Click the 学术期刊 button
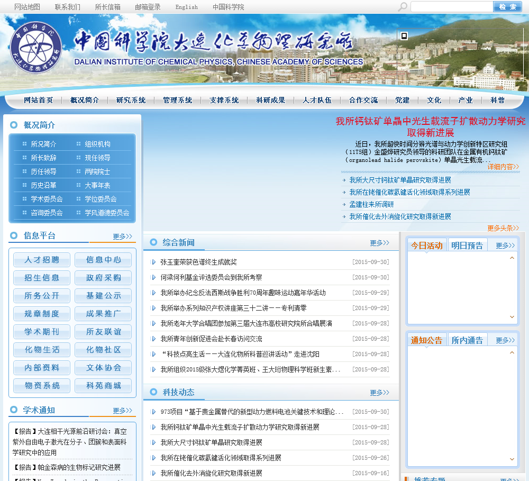This screenshot has width=529, height=481. (x=42, y=332)
